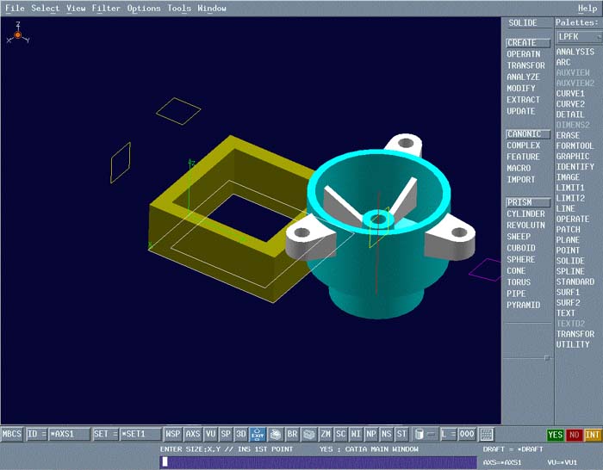
Task: Click the AXS axis button
Action: tap(193, 435)
